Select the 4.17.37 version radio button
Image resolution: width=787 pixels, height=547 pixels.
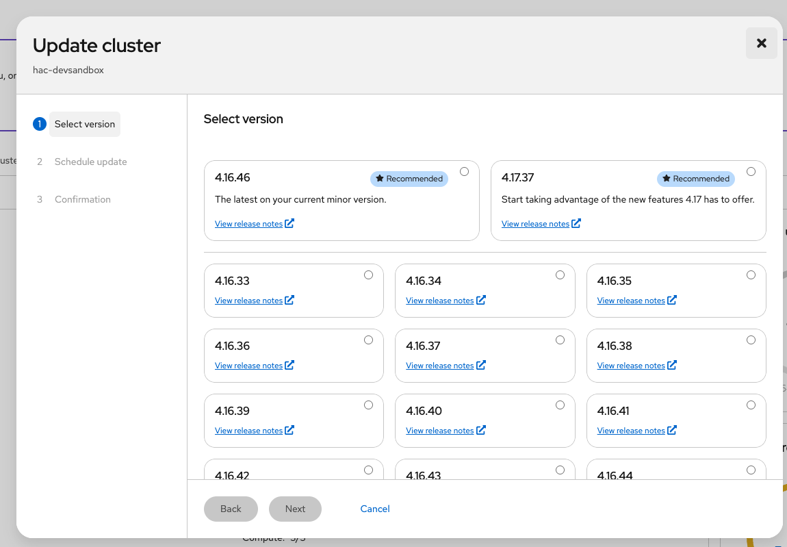(x=751, y=172)
